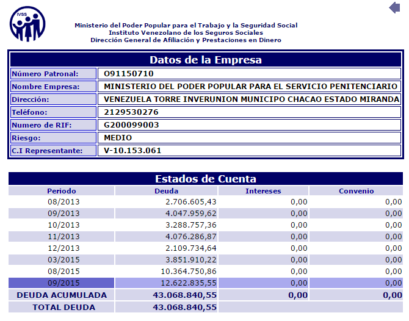The height and width of the screenshot is (321, 409).
Task: Click debt amount 10.364.750,86
Action: tap(189, 271)
